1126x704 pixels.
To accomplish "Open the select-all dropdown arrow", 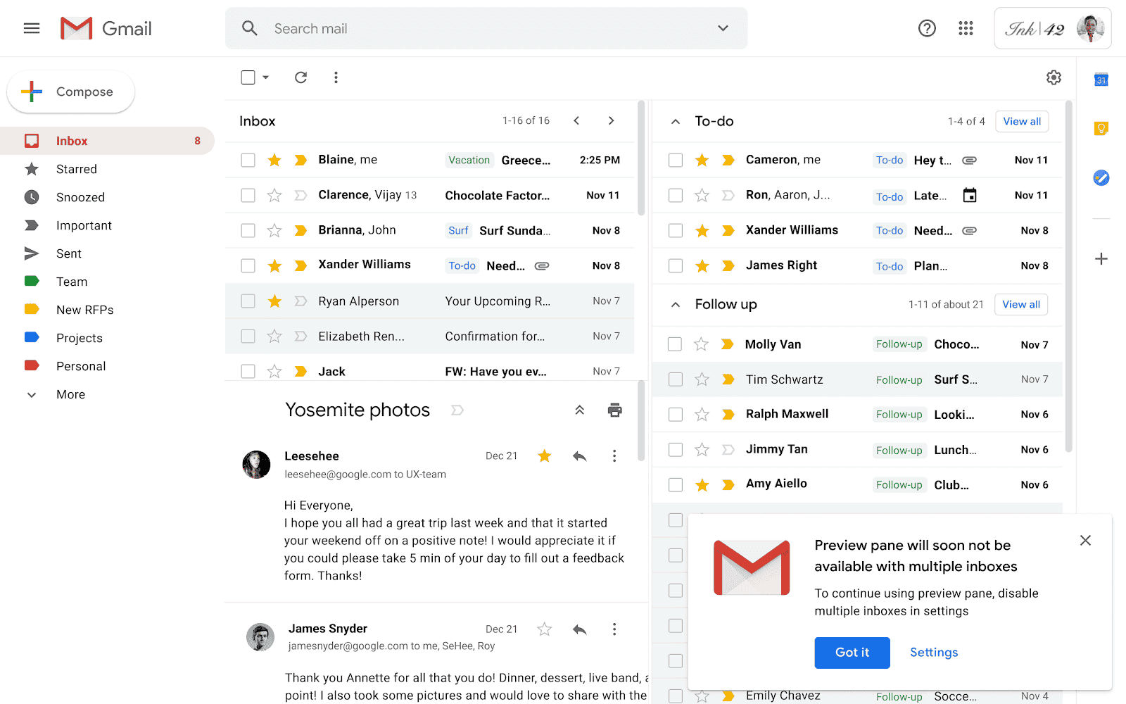I will (265, 77).
